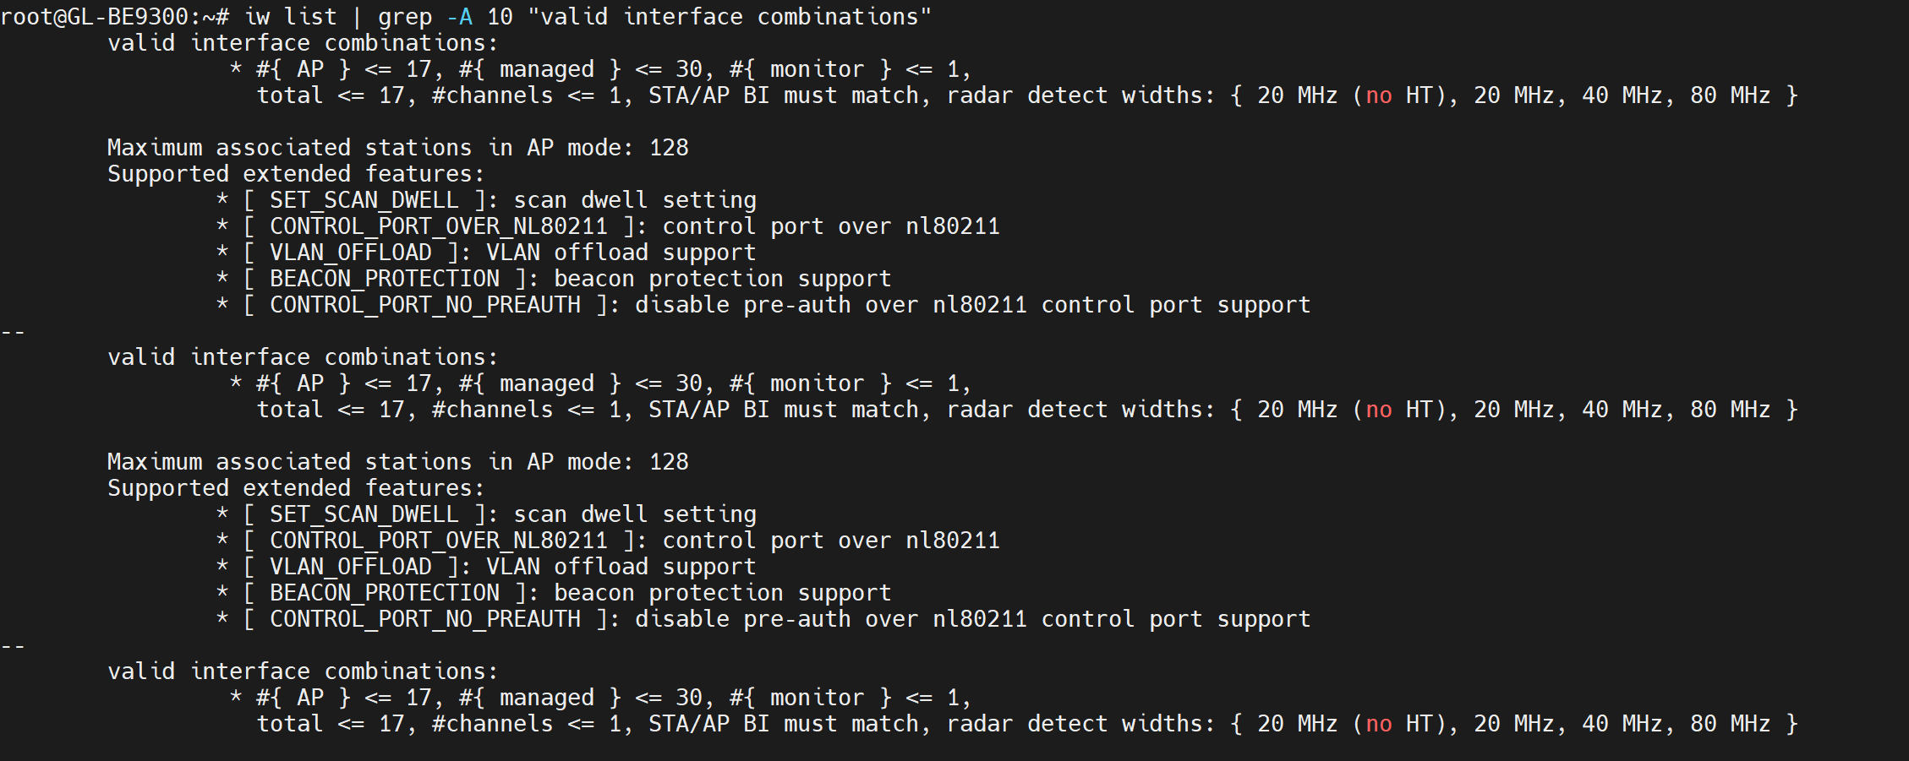
Task: Click the "grep" command in the prompt line
Action: tap(404, 17)
